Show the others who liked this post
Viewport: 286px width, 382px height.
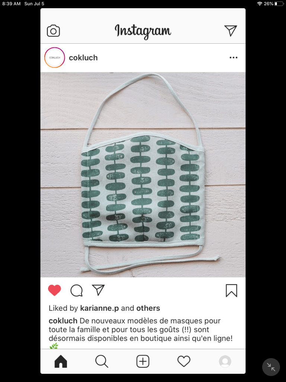(148, 308)
